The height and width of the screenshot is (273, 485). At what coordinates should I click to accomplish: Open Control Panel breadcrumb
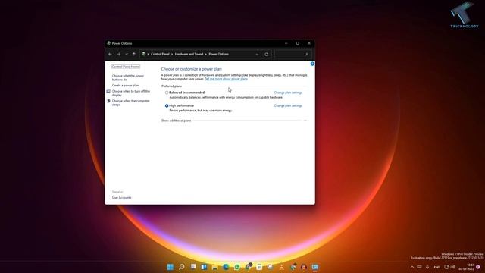click(x=160, y=54)
